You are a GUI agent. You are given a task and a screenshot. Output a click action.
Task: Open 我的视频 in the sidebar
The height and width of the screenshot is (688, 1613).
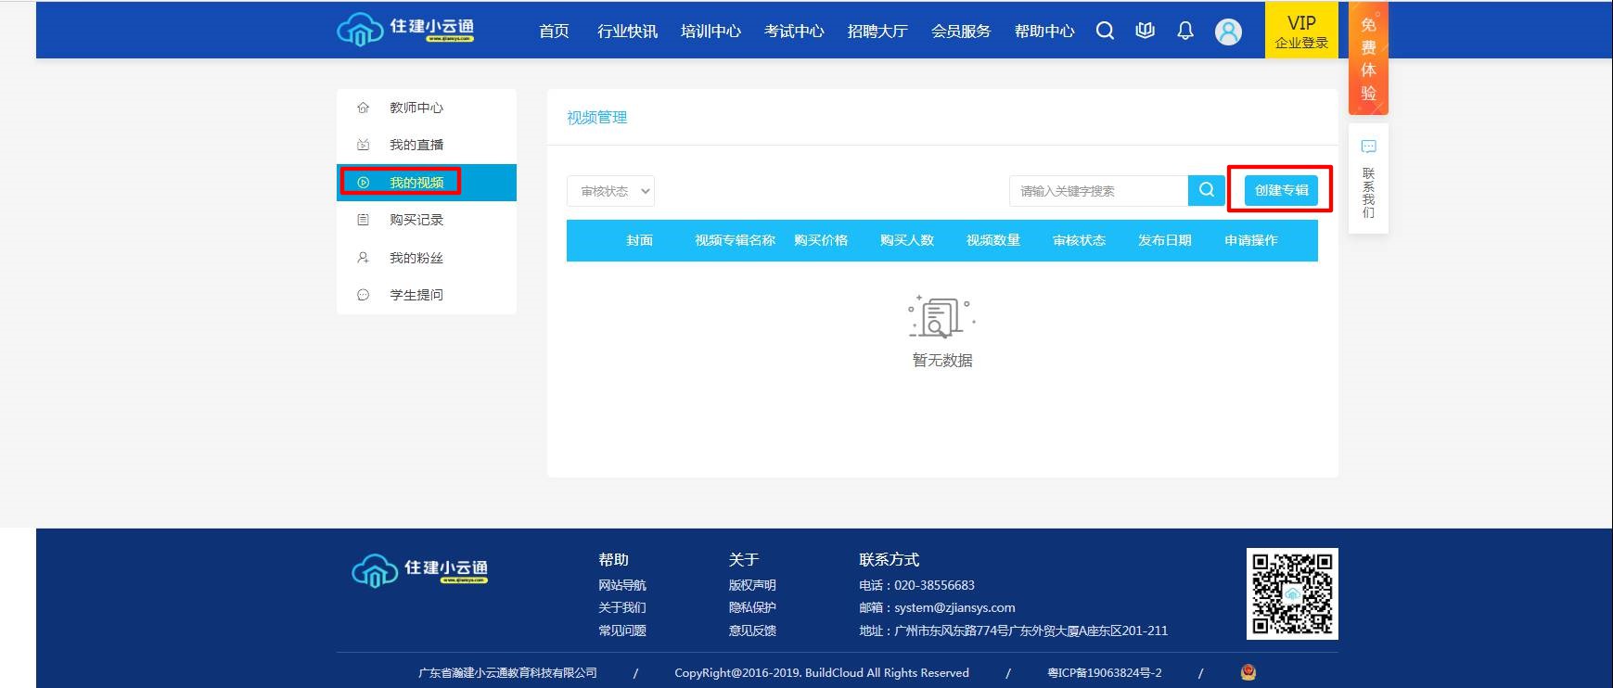(x=416, y=183)
